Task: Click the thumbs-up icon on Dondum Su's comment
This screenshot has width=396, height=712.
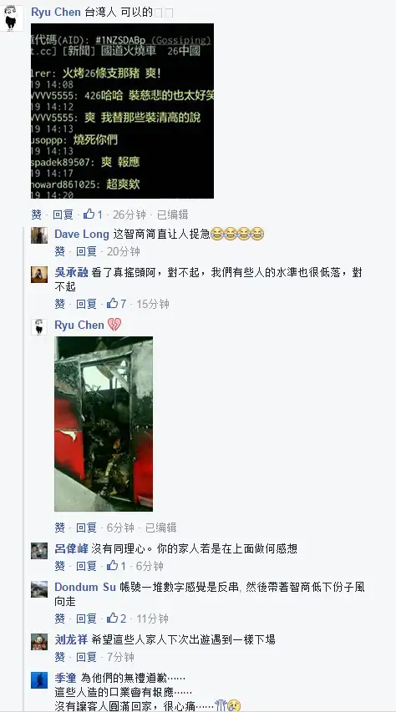Action: [112, 618]
